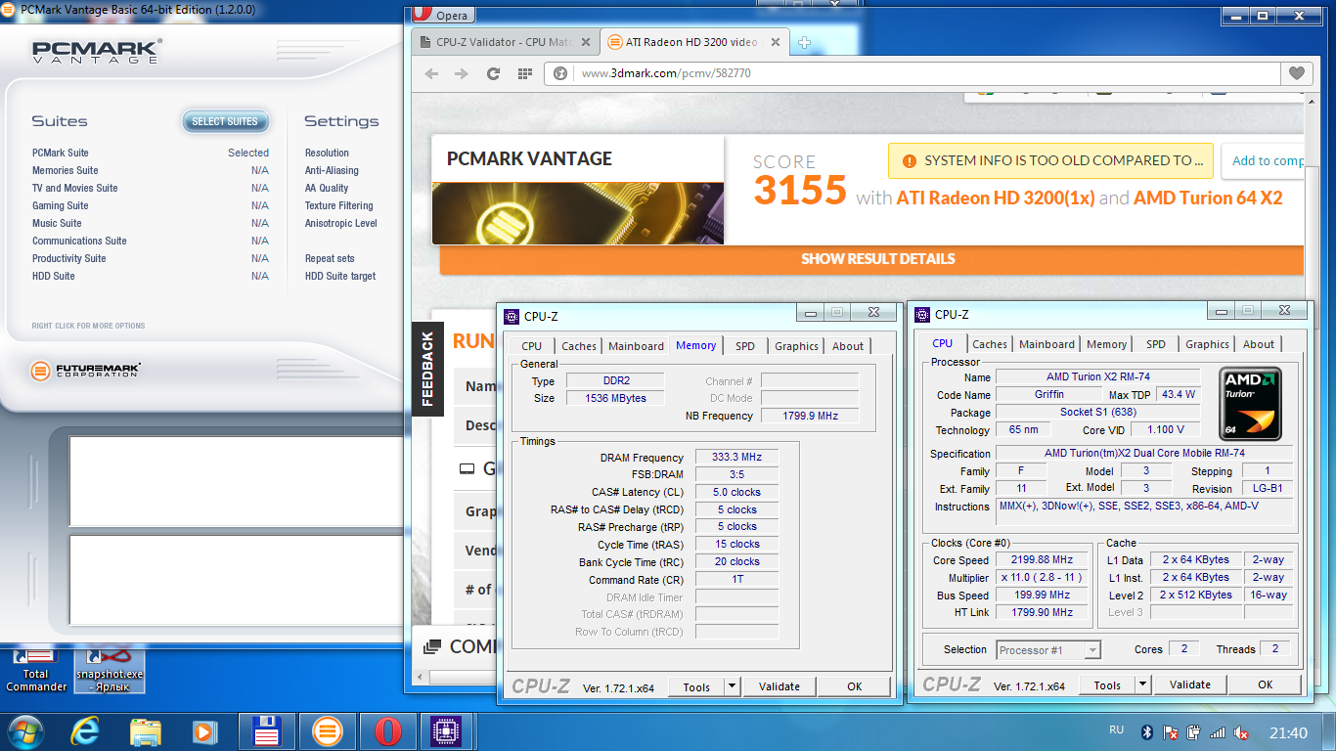Open Mainboard tab in left CPU-Z window

point(636,346)
